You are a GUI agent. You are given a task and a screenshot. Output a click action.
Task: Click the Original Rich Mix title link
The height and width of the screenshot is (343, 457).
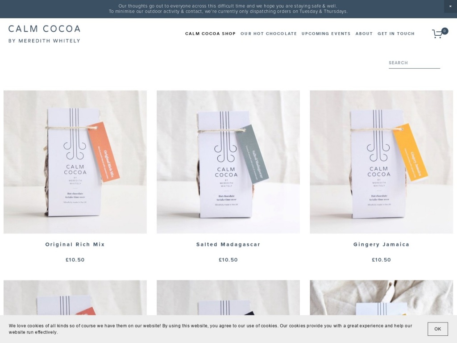click(75, 244)
